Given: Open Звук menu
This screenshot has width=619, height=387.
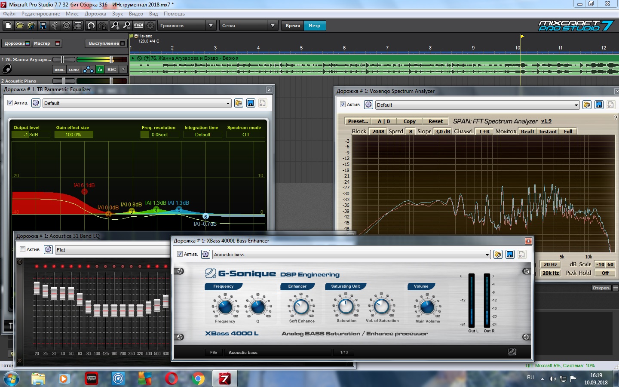Looking at the screenshot, I should click(x=117, y=14).
